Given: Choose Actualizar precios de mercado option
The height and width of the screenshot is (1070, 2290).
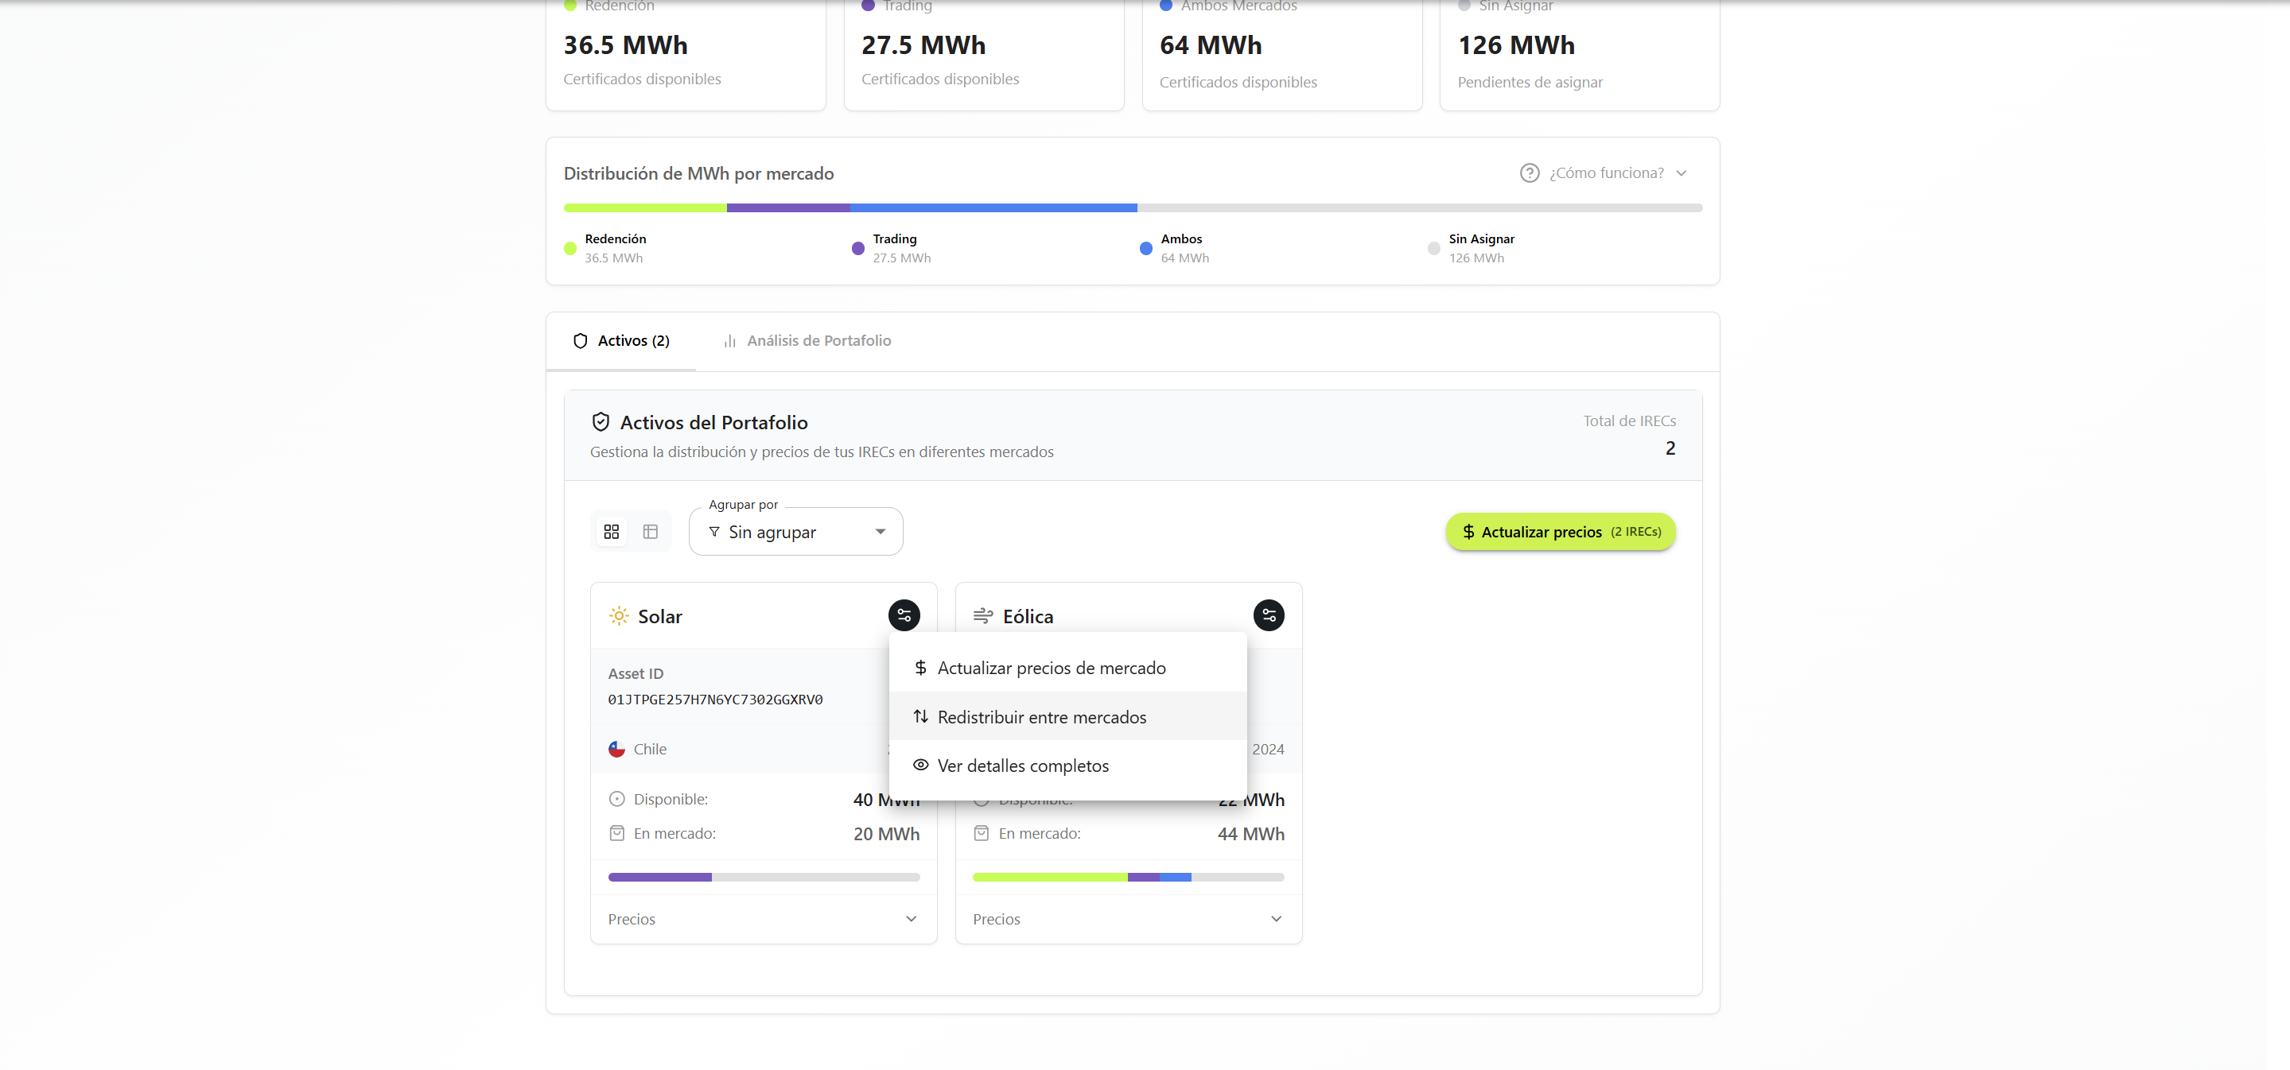Looking at the screenshot, I should [x=1051, y=669].
